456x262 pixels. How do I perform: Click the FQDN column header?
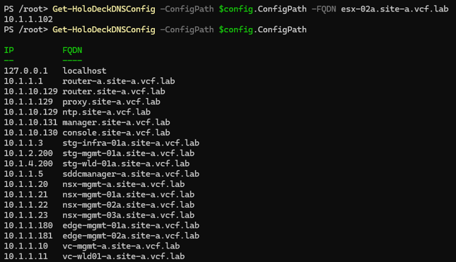point(72,51)
